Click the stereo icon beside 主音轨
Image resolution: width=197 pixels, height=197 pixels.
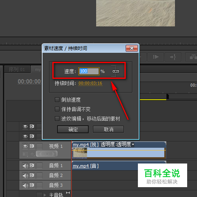68,193
